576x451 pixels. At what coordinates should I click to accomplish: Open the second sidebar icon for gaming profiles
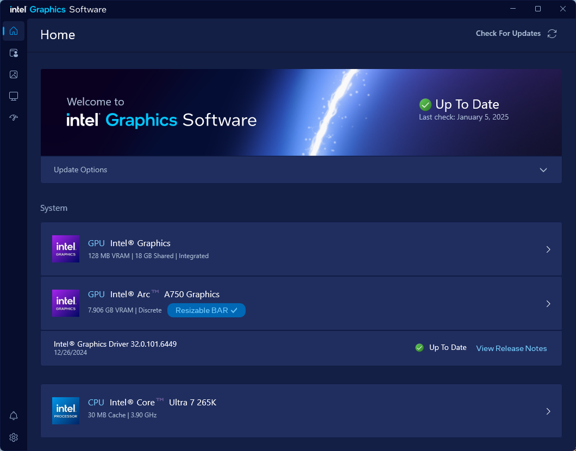click(x=14, y=53)
